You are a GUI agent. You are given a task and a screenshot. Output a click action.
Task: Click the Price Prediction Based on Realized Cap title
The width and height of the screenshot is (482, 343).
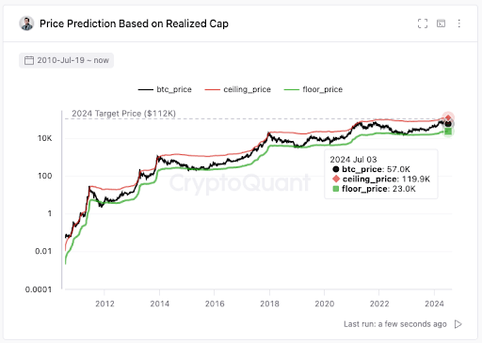pyautogui.click(x=134, y=23)
